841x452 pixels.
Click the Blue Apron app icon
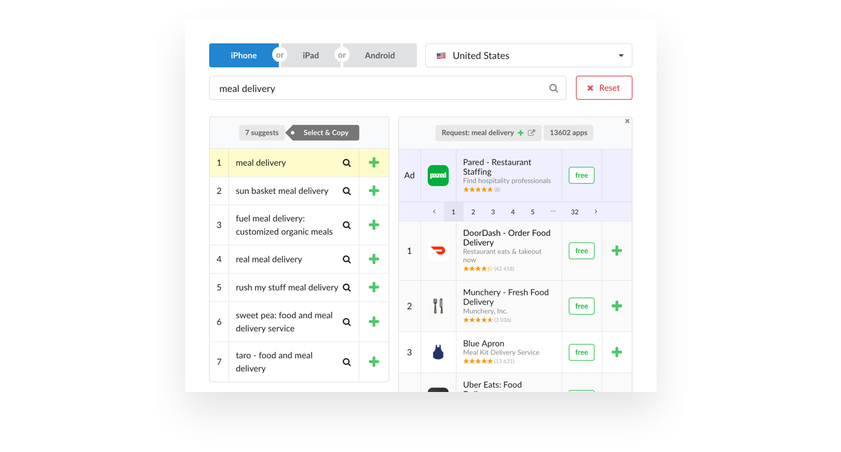click(438, 352)
